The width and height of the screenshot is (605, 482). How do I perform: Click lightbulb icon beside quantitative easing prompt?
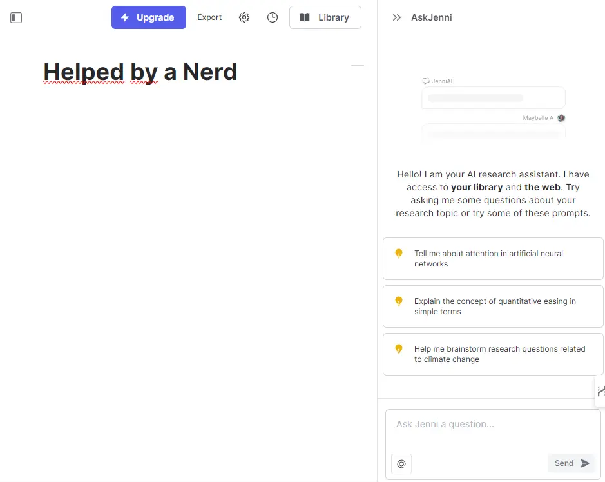(399, 301)
